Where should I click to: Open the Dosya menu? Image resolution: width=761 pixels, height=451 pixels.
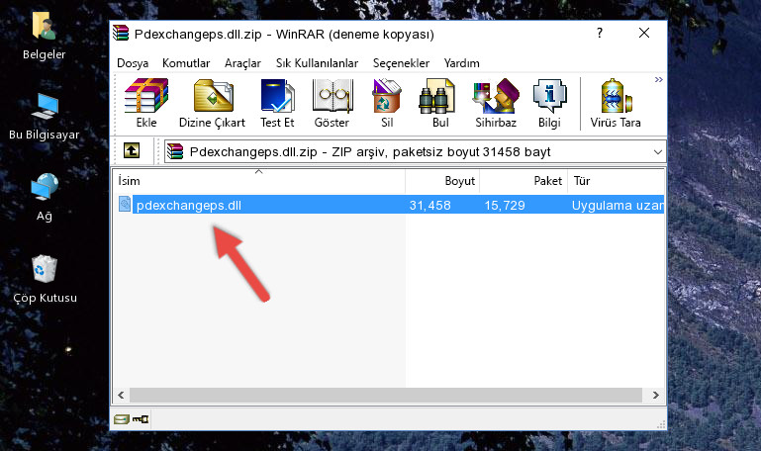point(133,63)
